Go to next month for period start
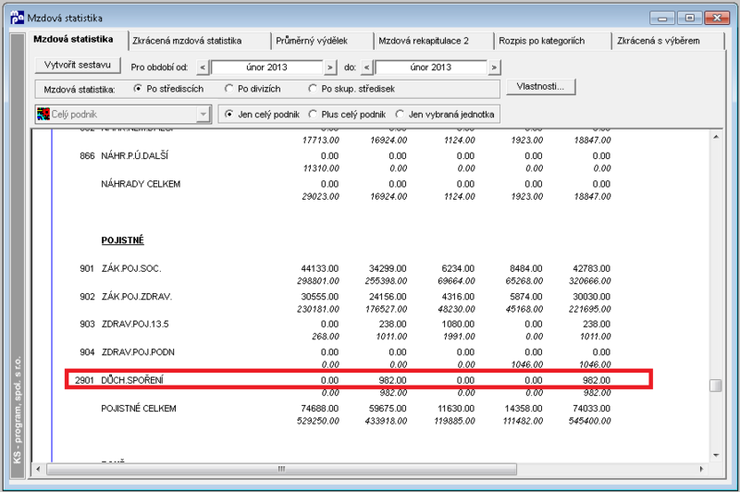The width and height of the screenshot is (740, 492). (x=330, y=68)
